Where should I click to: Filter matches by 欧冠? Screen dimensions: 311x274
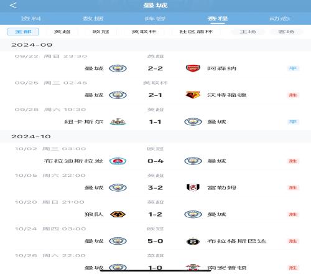point(101,32)
